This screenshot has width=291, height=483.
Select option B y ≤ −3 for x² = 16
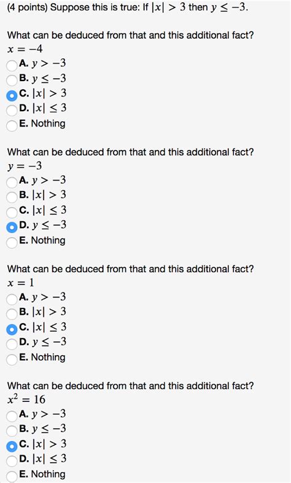12,431
